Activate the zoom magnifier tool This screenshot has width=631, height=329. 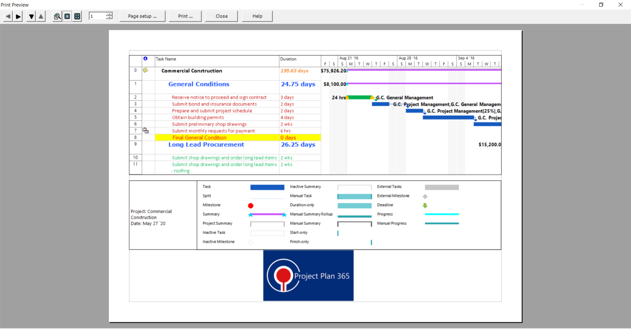click(x=57, y=16)
